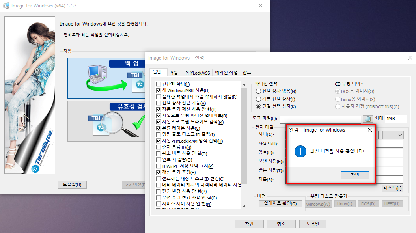Viewport: 416px width, 233px height.
Task: Click the options list scroll-up arrow
Action: (x=244, y=85)
